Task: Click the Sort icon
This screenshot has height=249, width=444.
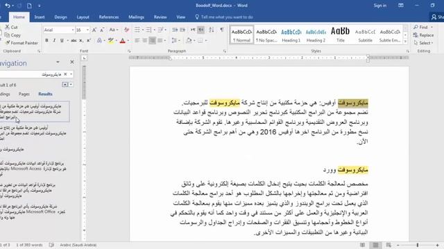Action: pos(211,30)
